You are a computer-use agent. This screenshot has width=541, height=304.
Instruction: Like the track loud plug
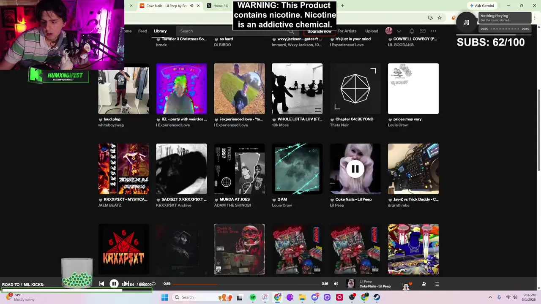click(x=101, y=119)
